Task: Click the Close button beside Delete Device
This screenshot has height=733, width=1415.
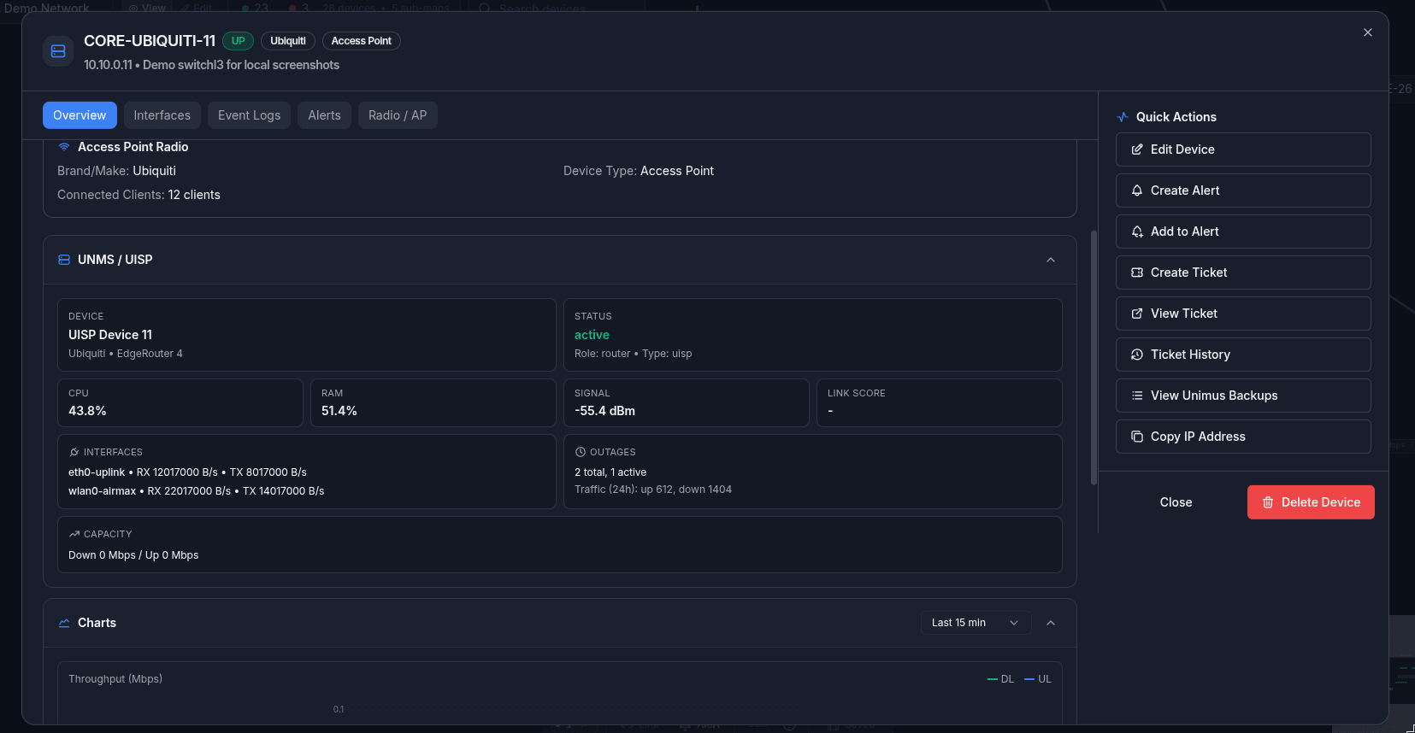Action: pos(1176,502)
